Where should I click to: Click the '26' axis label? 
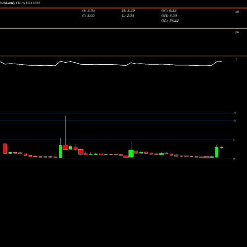tap(237, 32)
